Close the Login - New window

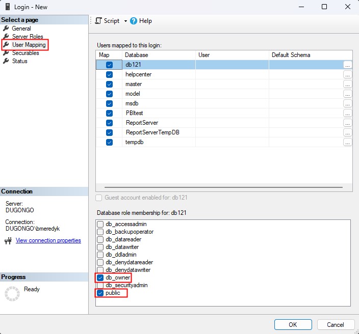click(348, 7)
